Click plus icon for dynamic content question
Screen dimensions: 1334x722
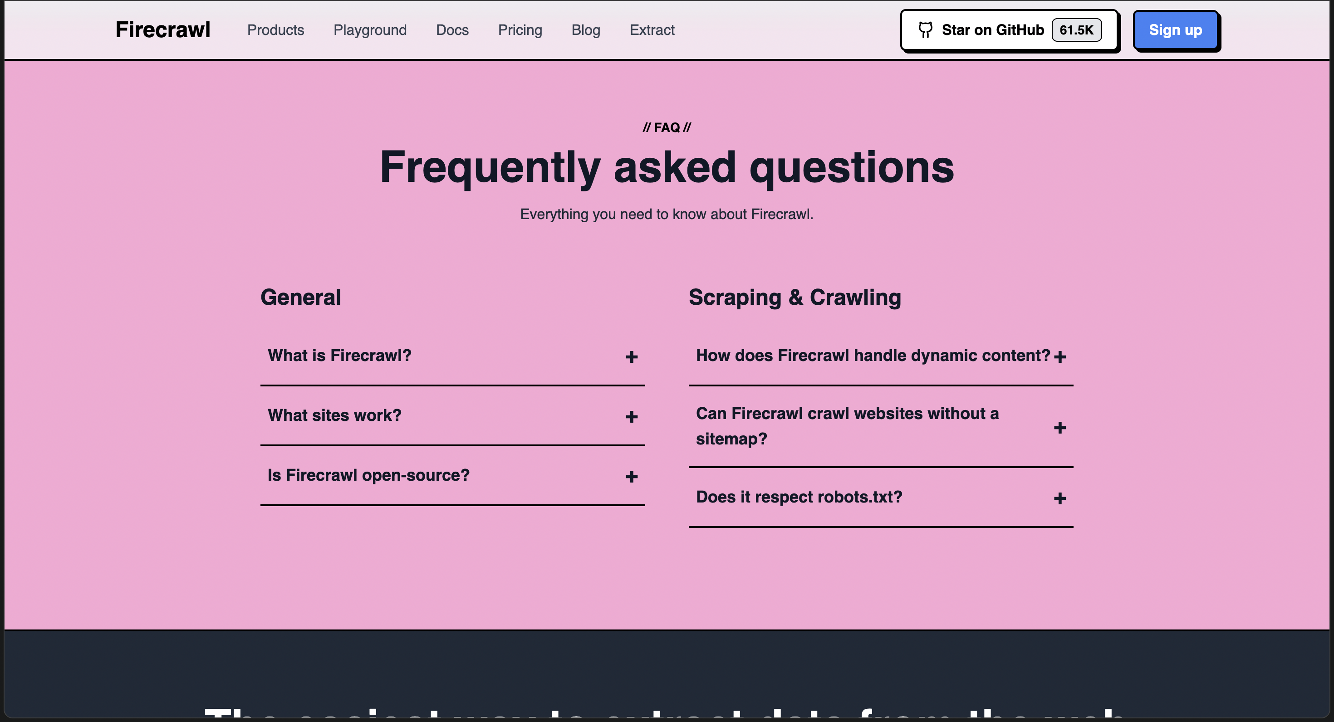click(1059, 356)
